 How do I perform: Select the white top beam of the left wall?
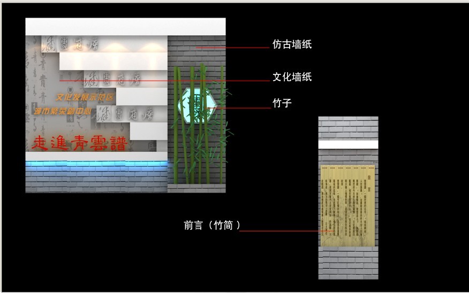[x=125, y=26]
